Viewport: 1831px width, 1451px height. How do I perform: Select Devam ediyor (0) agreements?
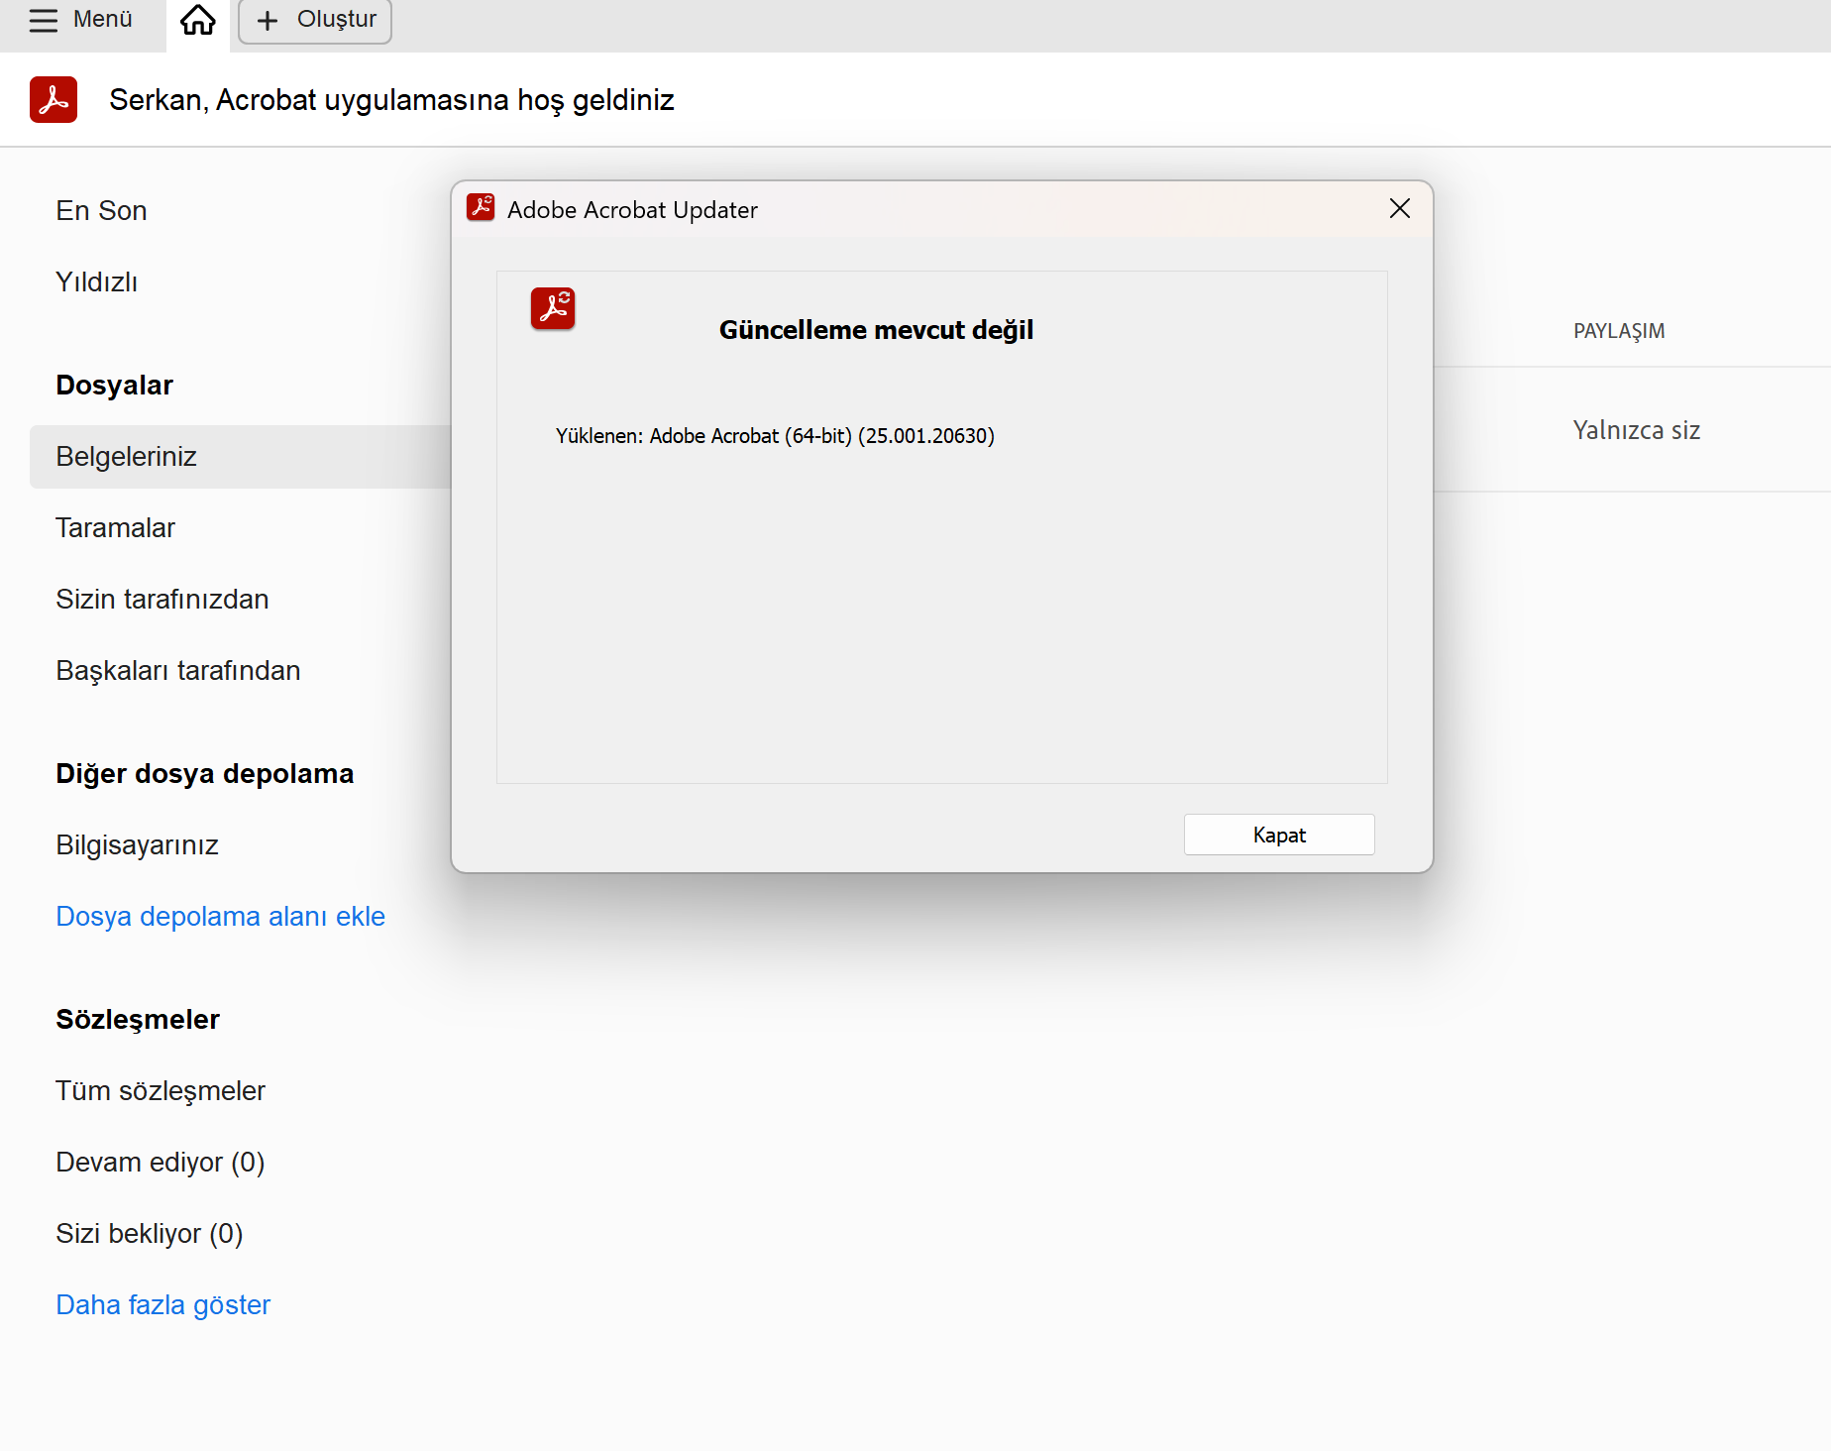pos(159,1162)
